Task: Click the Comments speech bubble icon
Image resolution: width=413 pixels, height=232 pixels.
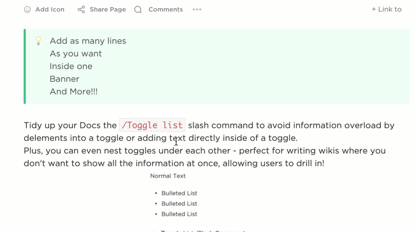Action: pyautogui.click(x=138, y=9)
